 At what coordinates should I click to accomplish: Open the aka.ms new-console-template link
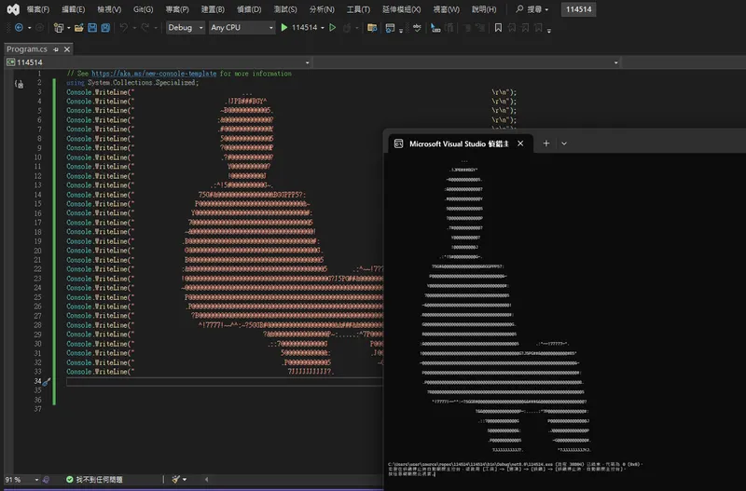click(x=153, y=73)
